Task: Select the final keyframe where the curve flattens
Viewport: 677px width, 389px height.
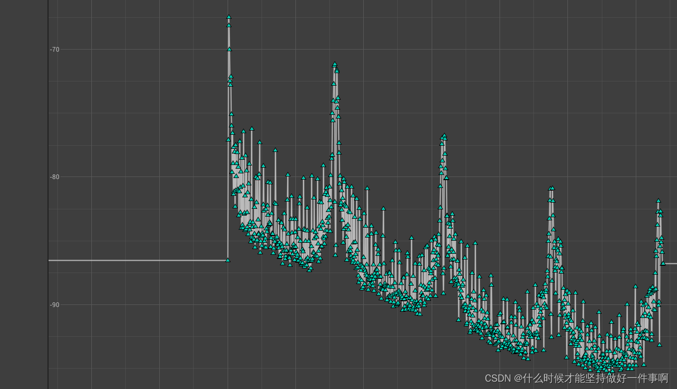Action: (x=663, y=263)
